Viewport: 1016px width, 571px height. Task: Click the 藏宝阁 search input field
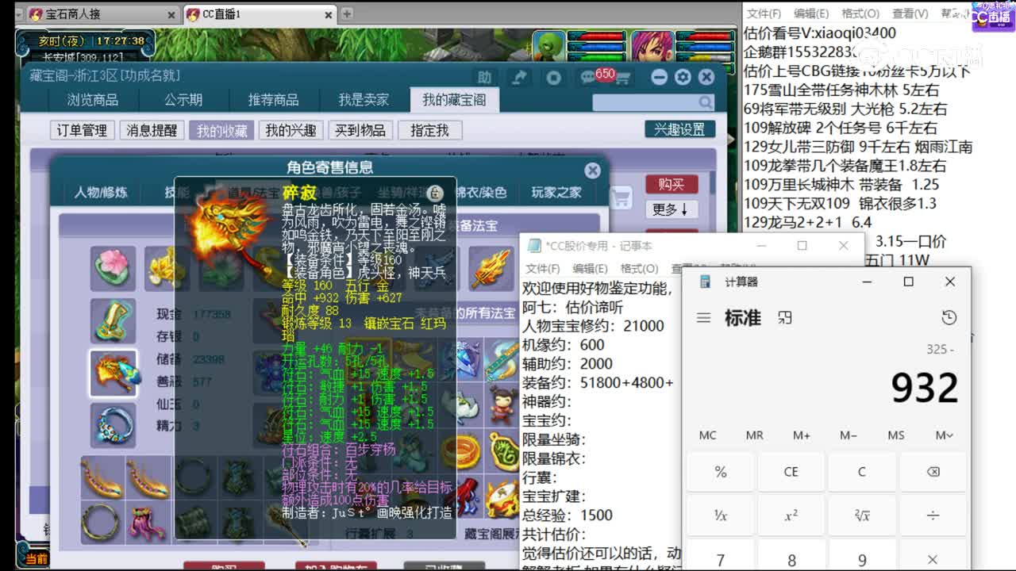(645, 102)
